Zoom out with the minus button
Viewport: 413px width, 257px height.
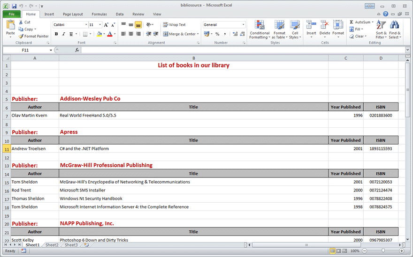[x=365, y=251]
